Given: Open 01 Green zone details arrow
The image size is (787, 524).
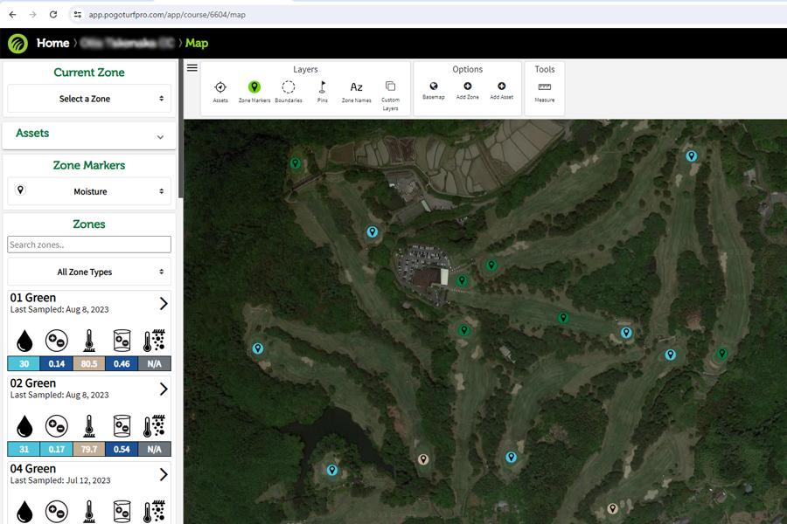Looking at the screenshot, I should click(x=164, y=303).
